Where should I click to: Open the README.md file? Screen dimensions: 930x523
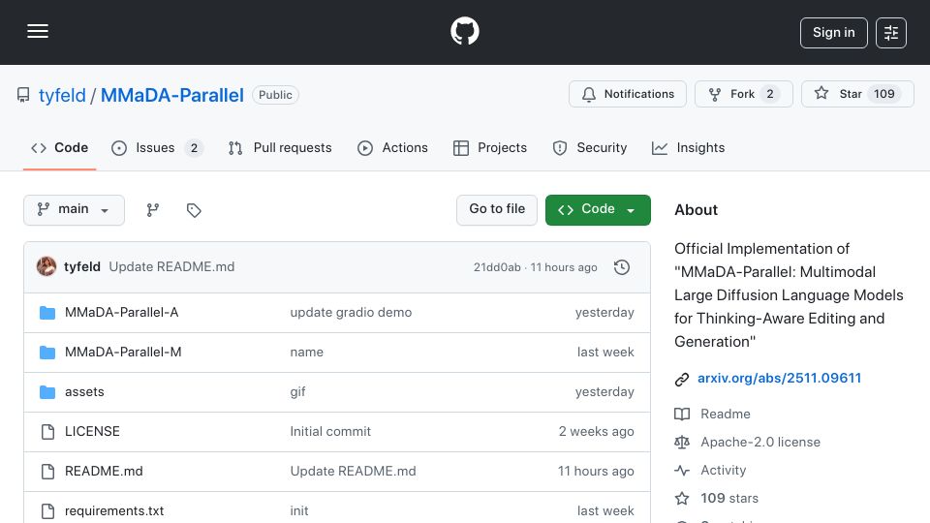(104, 472)
